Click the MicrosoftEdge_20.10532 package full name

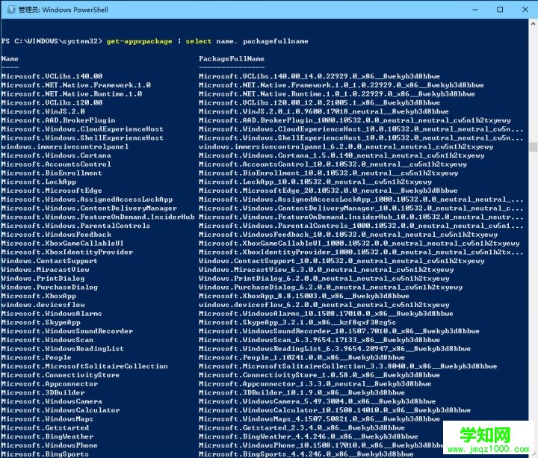[328, 191]
